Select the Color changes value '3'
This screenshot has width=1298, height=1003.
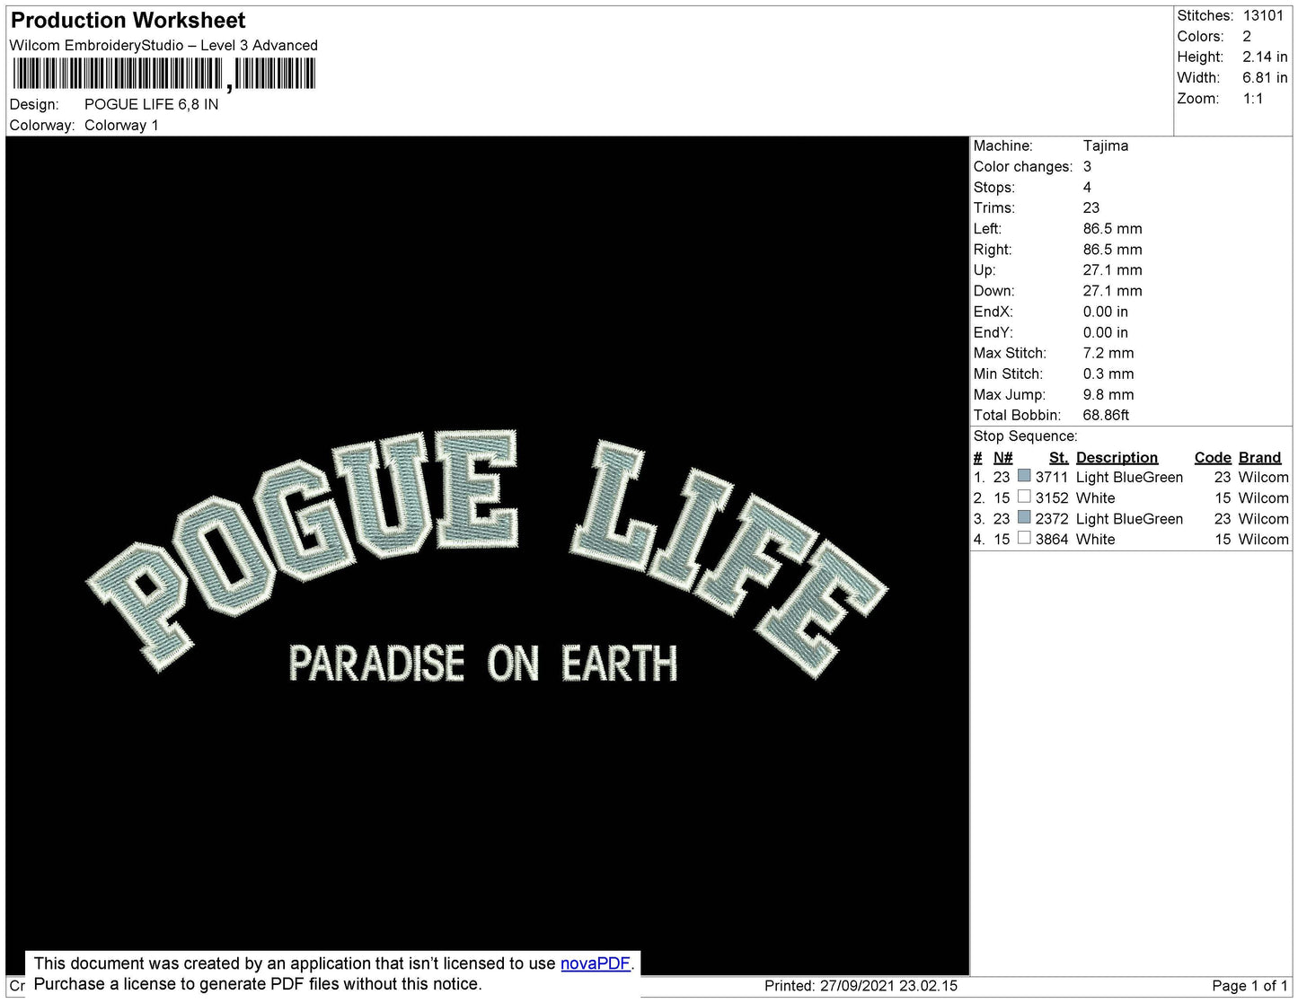(x=1088, y=166)
